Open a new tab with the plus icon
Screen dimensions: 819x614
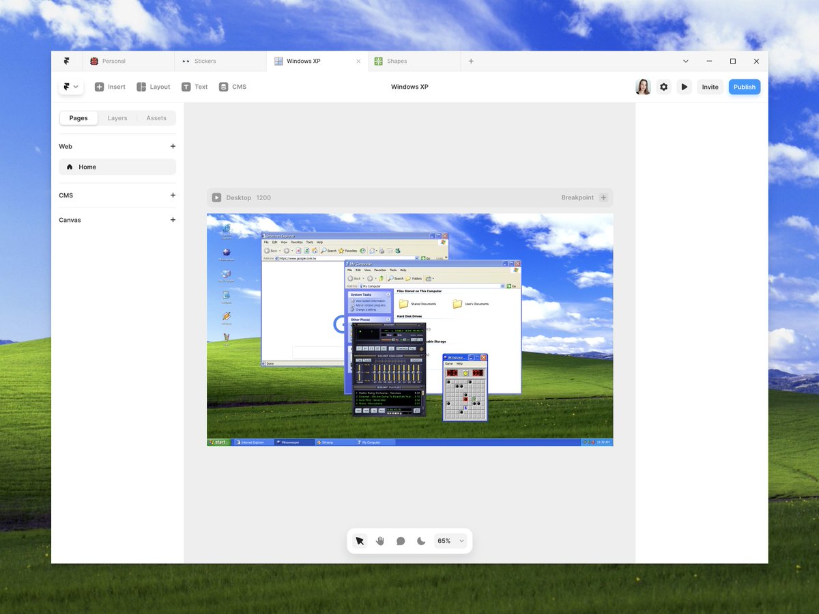click(471, 61)
